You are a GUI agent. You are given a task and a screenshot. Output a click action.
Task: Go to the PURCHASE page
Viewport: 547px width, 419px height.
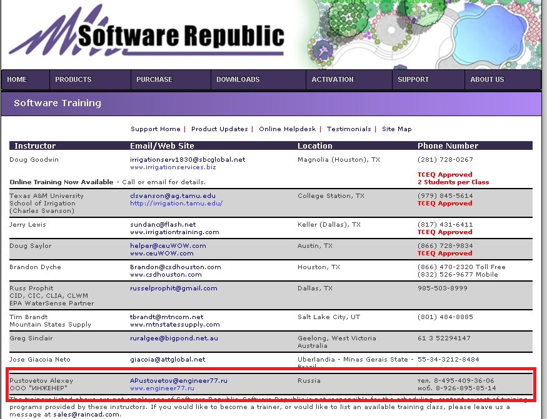[x=154, y=79]
